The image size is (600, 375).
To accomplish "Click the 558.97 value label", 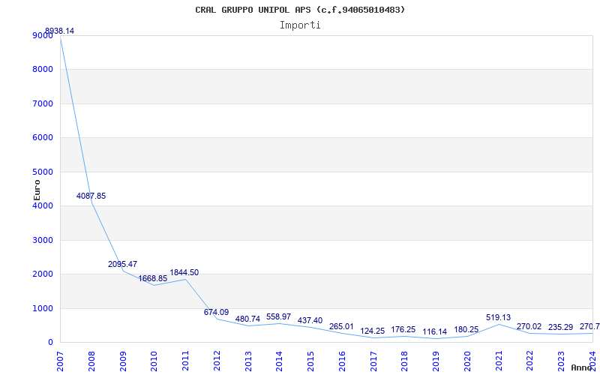I will click(278, 316).
